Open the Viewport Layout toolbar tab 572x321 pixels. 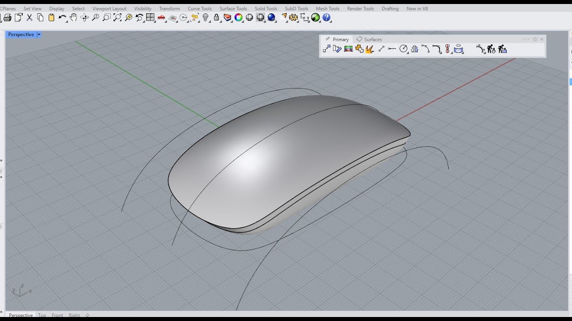109,8
